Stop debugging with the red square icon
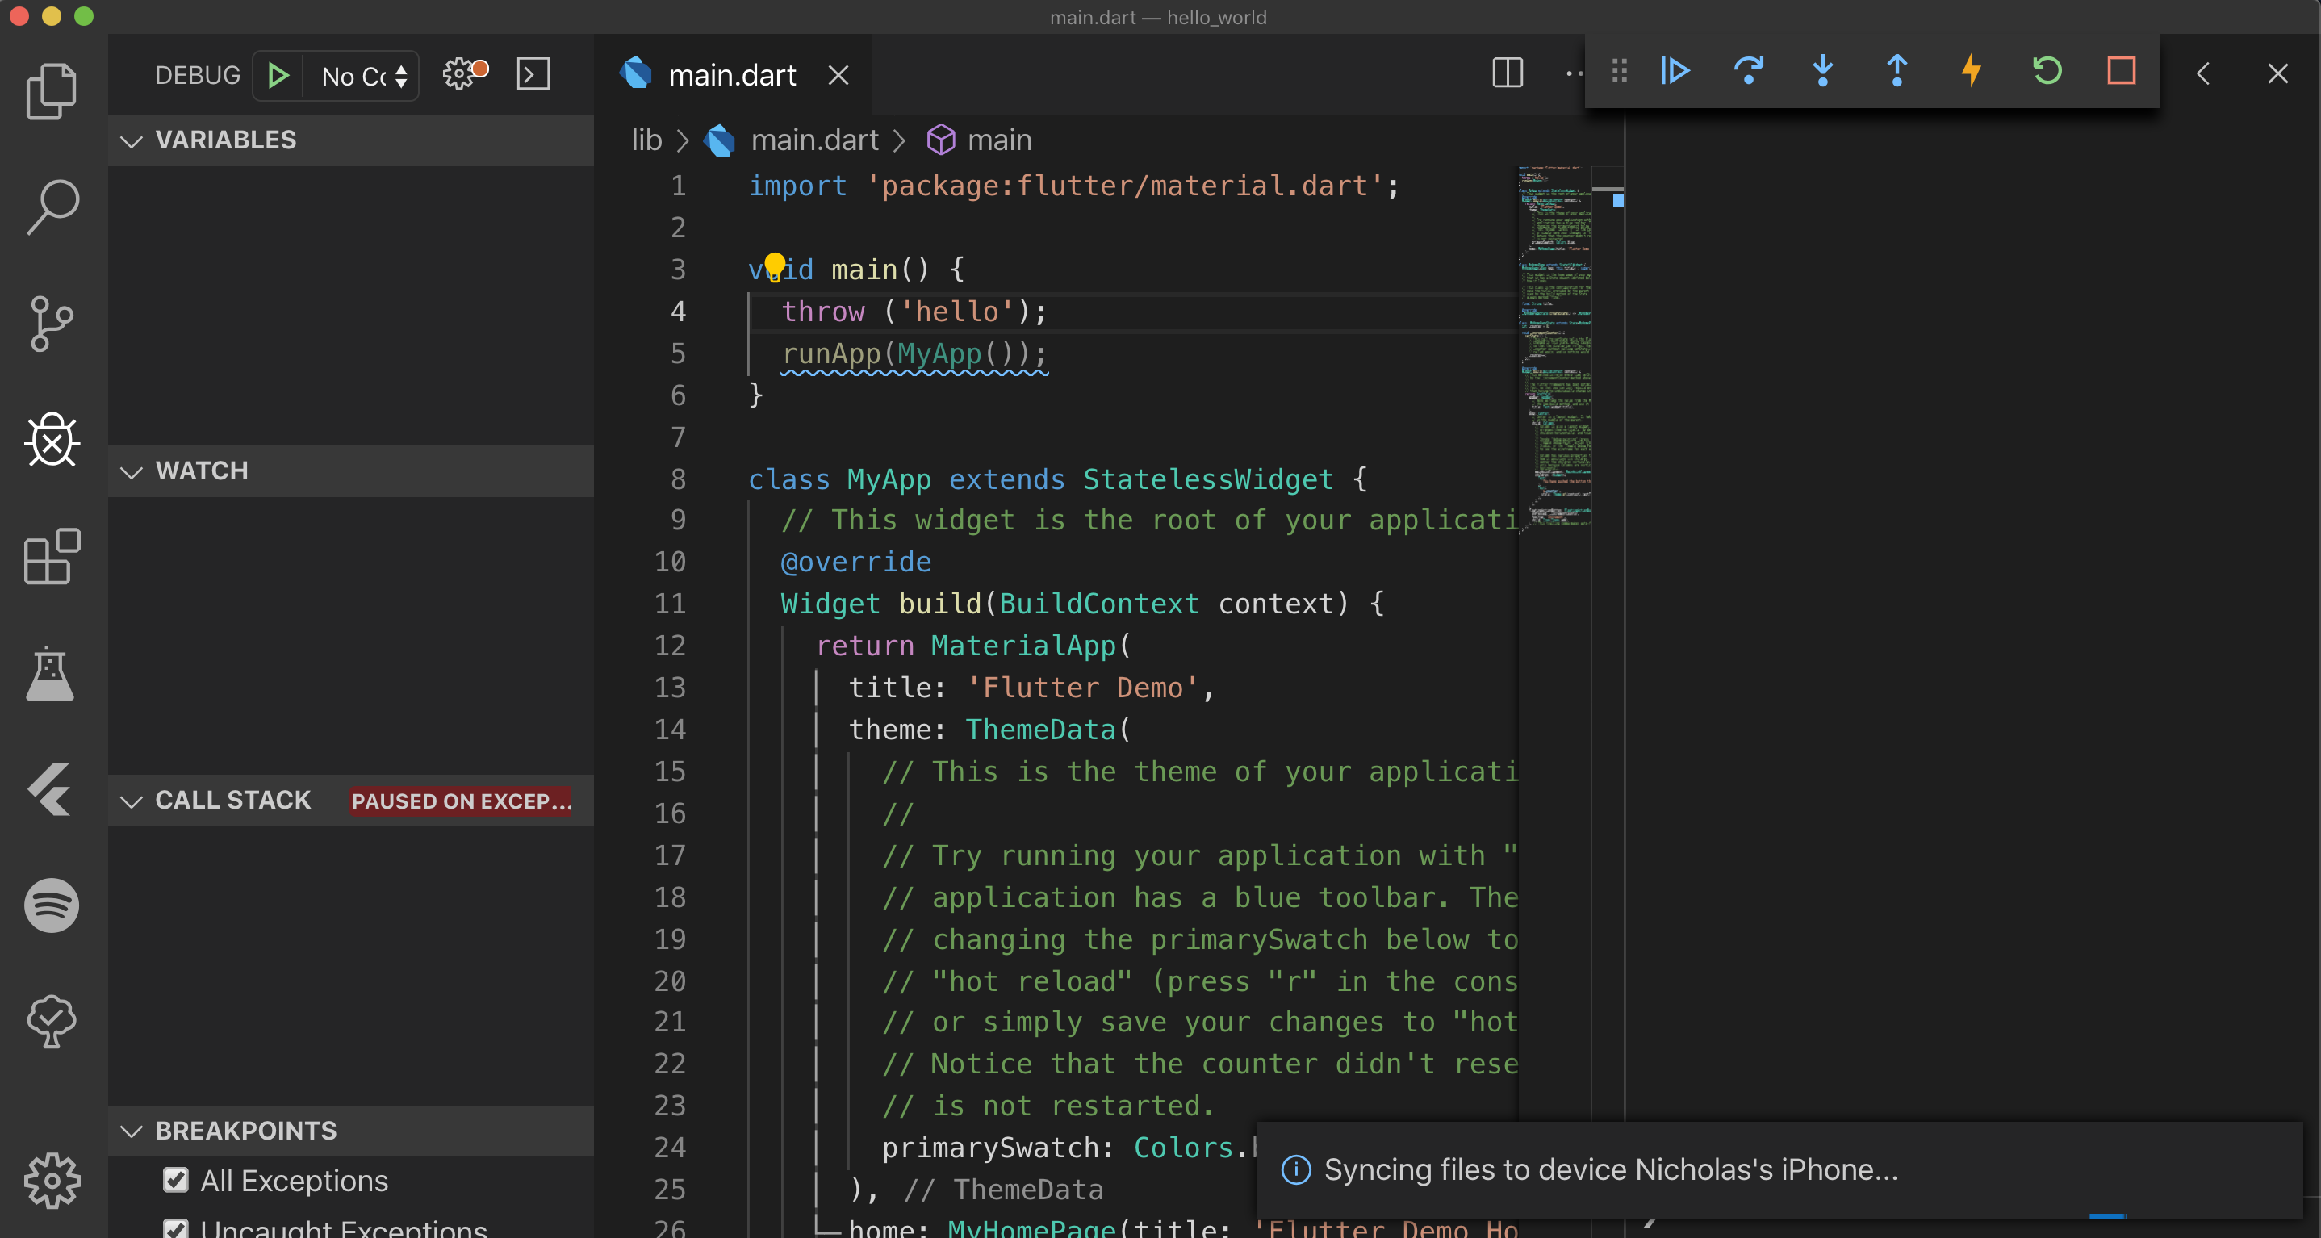This screenshot has width=2321, height=1238. 2121,71
